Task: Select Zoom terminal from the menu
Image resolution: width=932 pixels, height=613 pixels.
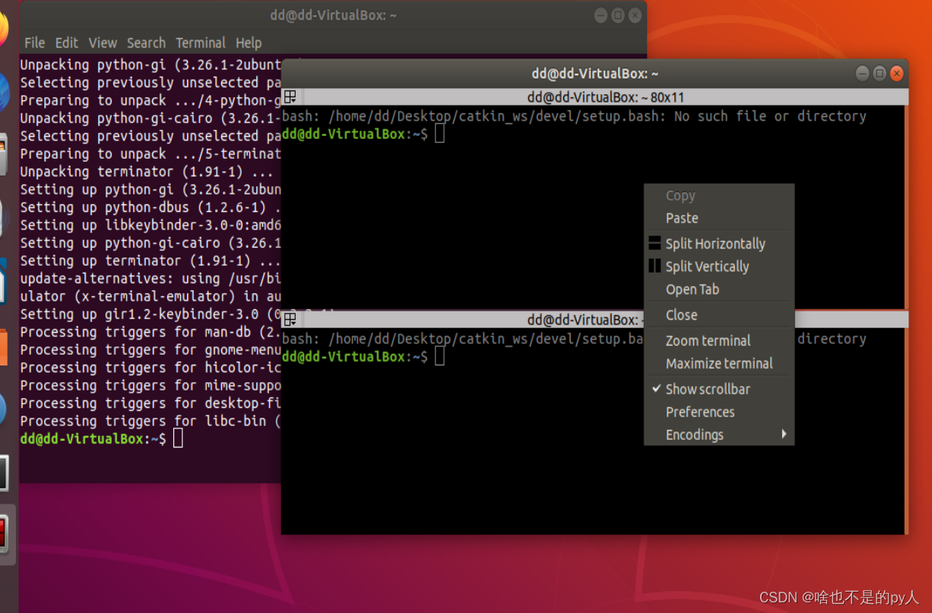Action: click(707, 340)
